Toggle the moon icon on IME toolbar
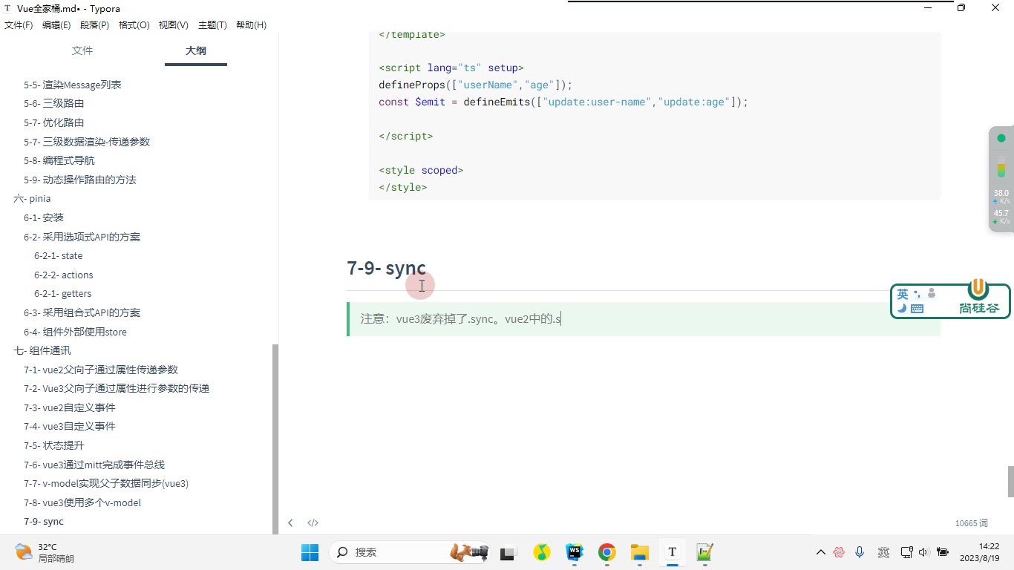The height and width of the screenshot is (570, 1014). tap(902, 309)
